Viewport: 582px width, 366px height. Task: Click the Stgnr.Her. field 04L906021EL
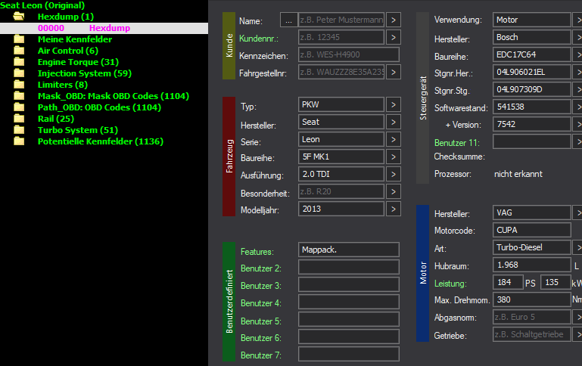click(532, 72)
